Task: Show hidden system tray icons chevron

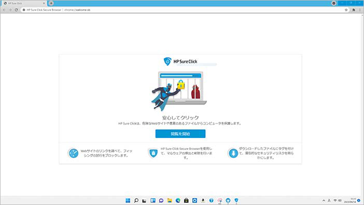Action: tap(324, 200)
